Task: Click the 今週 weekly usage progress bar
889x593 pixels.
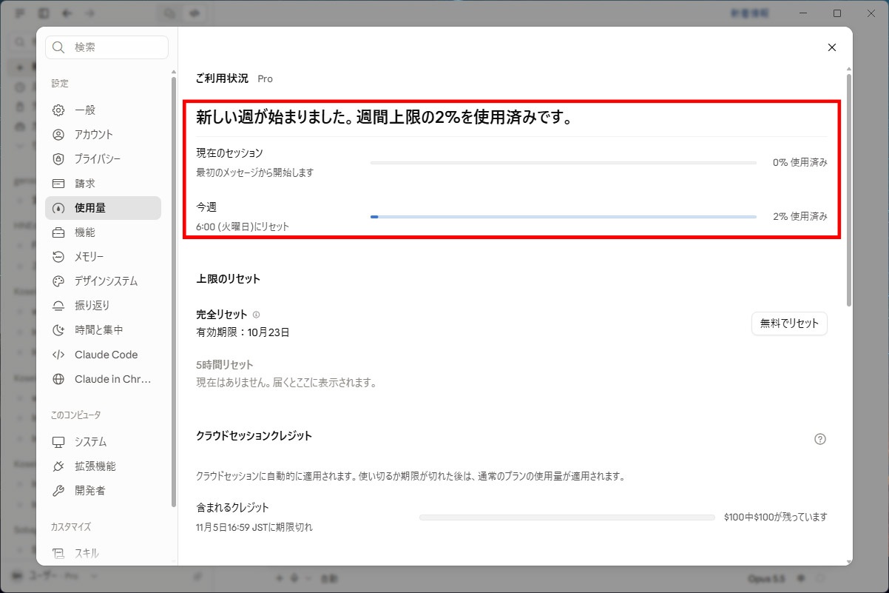Action: point(564,217)
